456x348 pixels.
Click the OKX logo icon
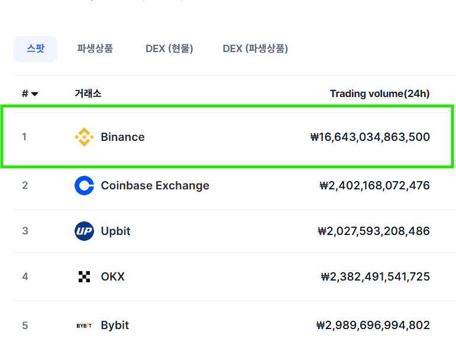[84, 276]
